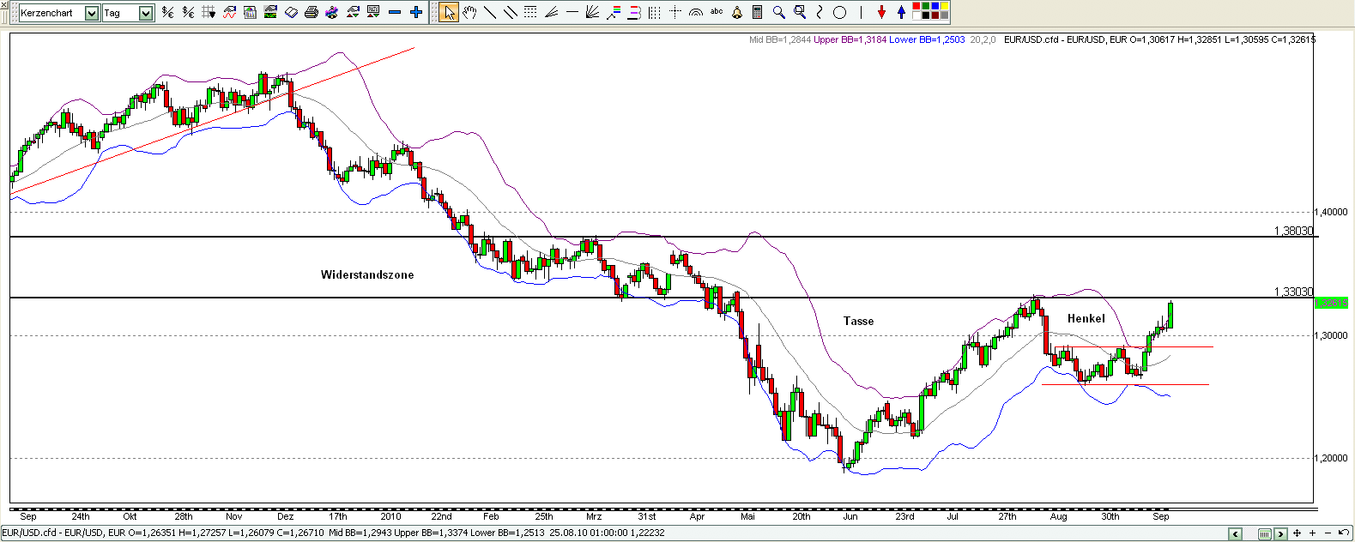Image resolution: width=1355 pixels, height=542 pixels.
Task: Select the colored Fibonacci retracement tool
Action: click(x=614, y=12)
